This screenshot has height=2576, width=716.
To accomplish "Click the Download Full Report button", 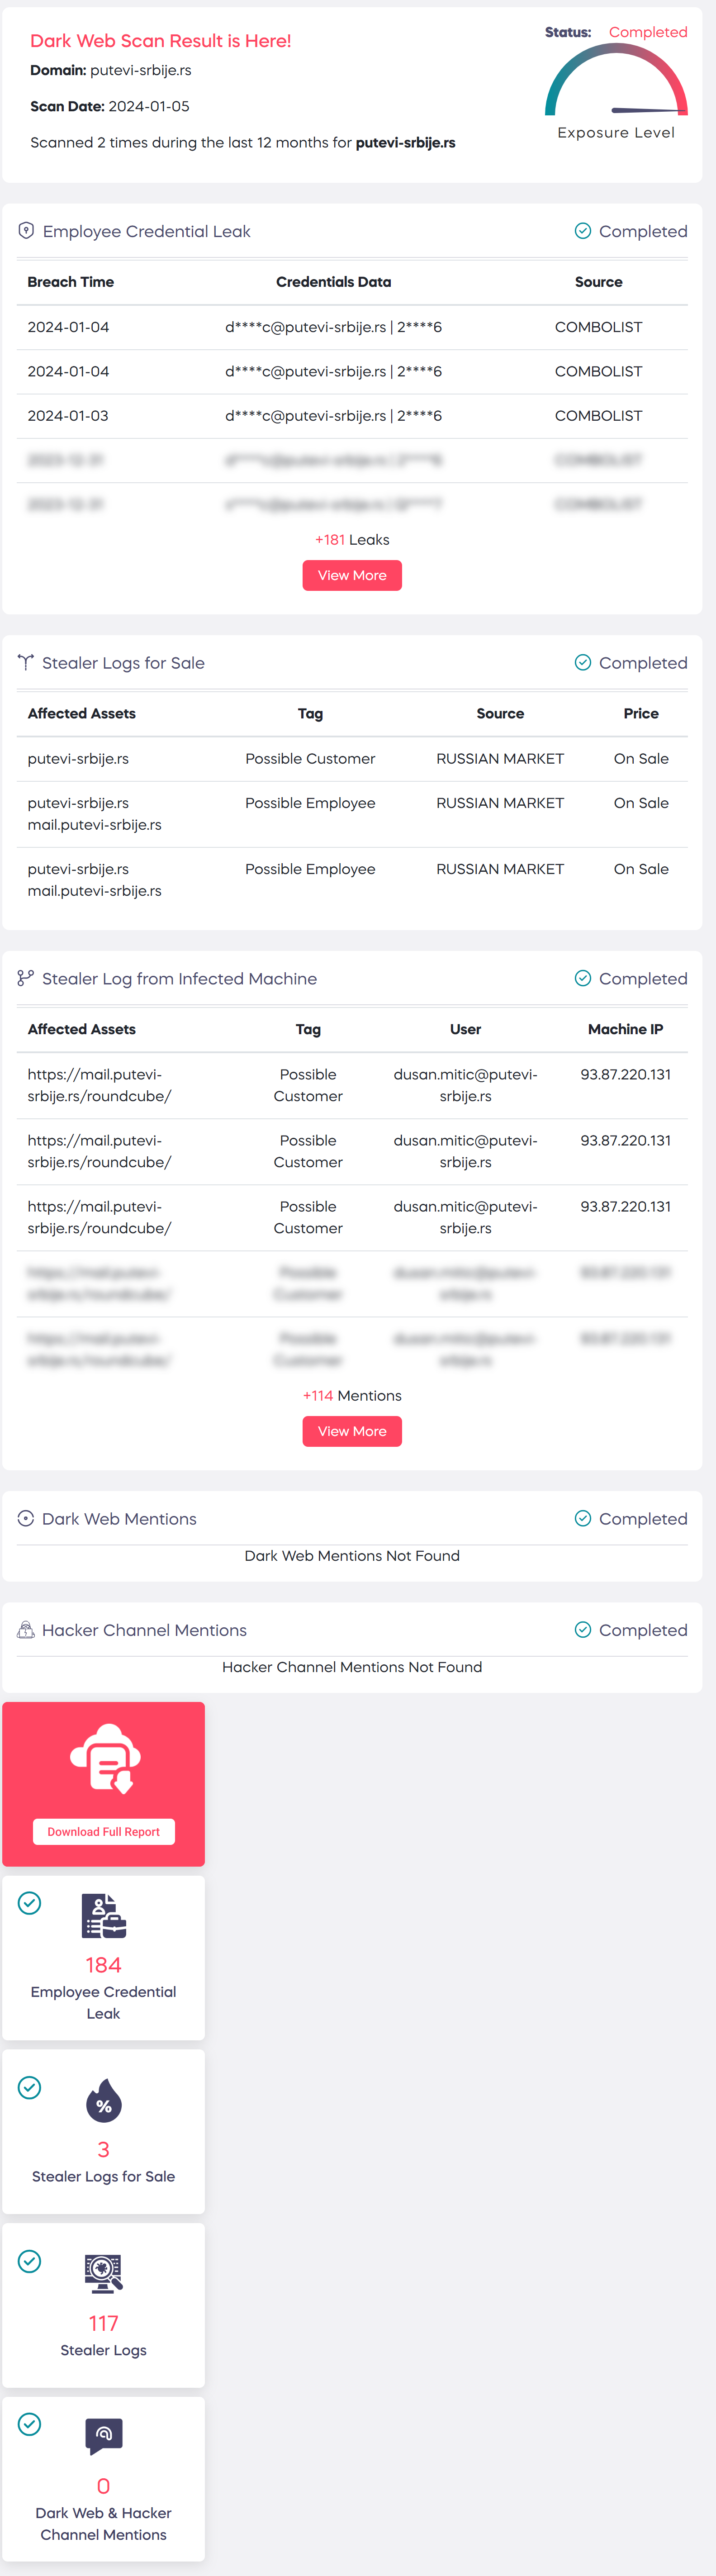I will [104, 1832].
